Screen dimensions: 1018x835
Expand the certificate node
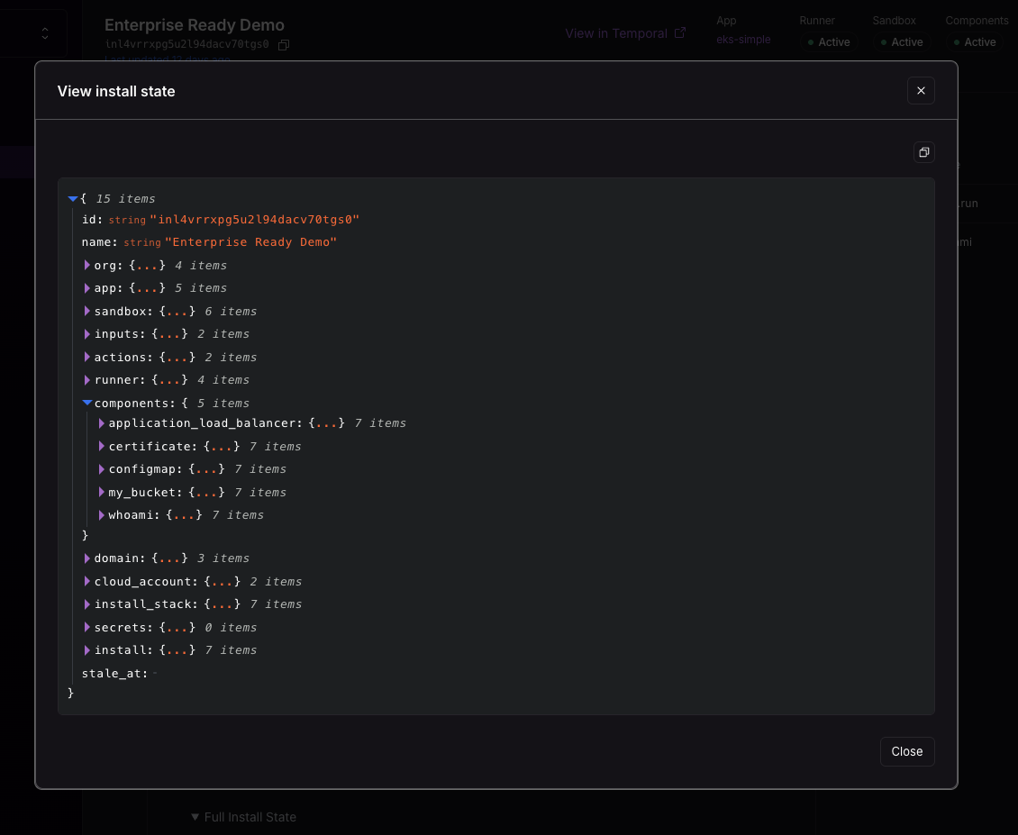tap(101, 446)
